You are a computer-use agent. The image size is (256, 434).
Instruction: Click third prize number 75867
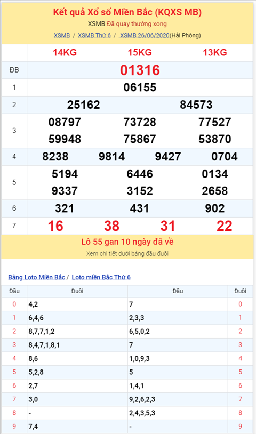click(140, 139)
